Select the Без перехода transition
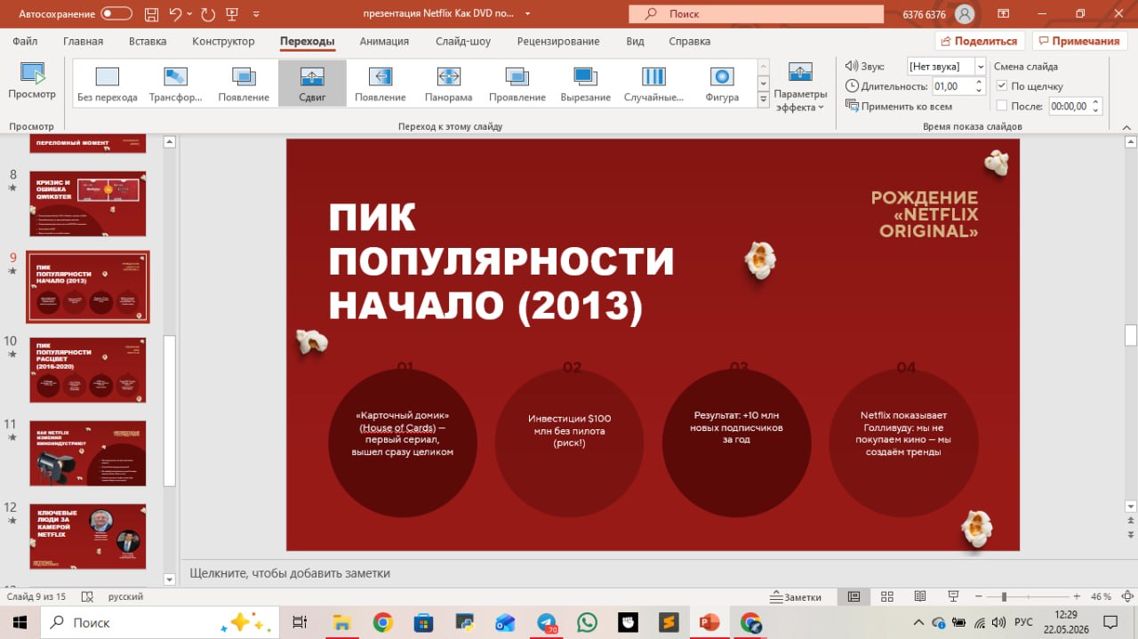This screenshot has height=639, width=1138. tap(108, 84)
